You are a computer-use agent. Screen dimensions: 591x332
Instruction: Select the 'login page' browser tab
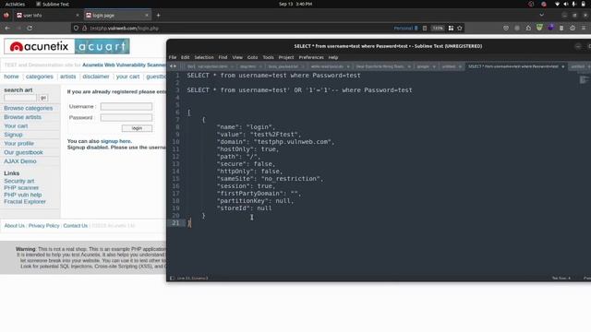tap(117, 15)
